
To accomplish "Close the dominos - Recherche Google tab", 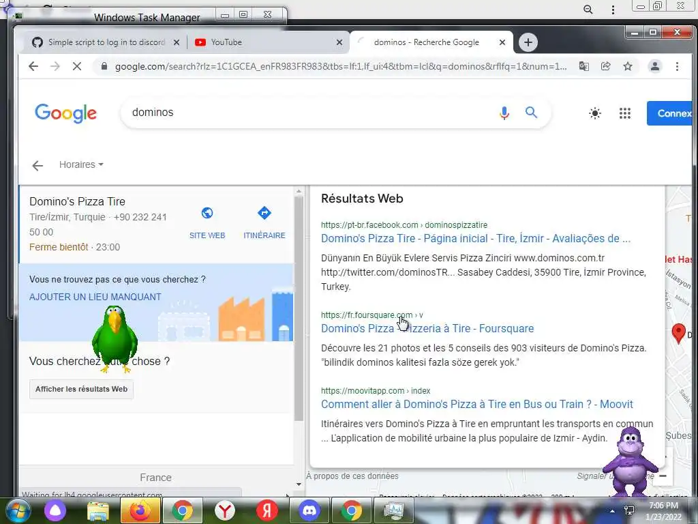I will [502, 42].
